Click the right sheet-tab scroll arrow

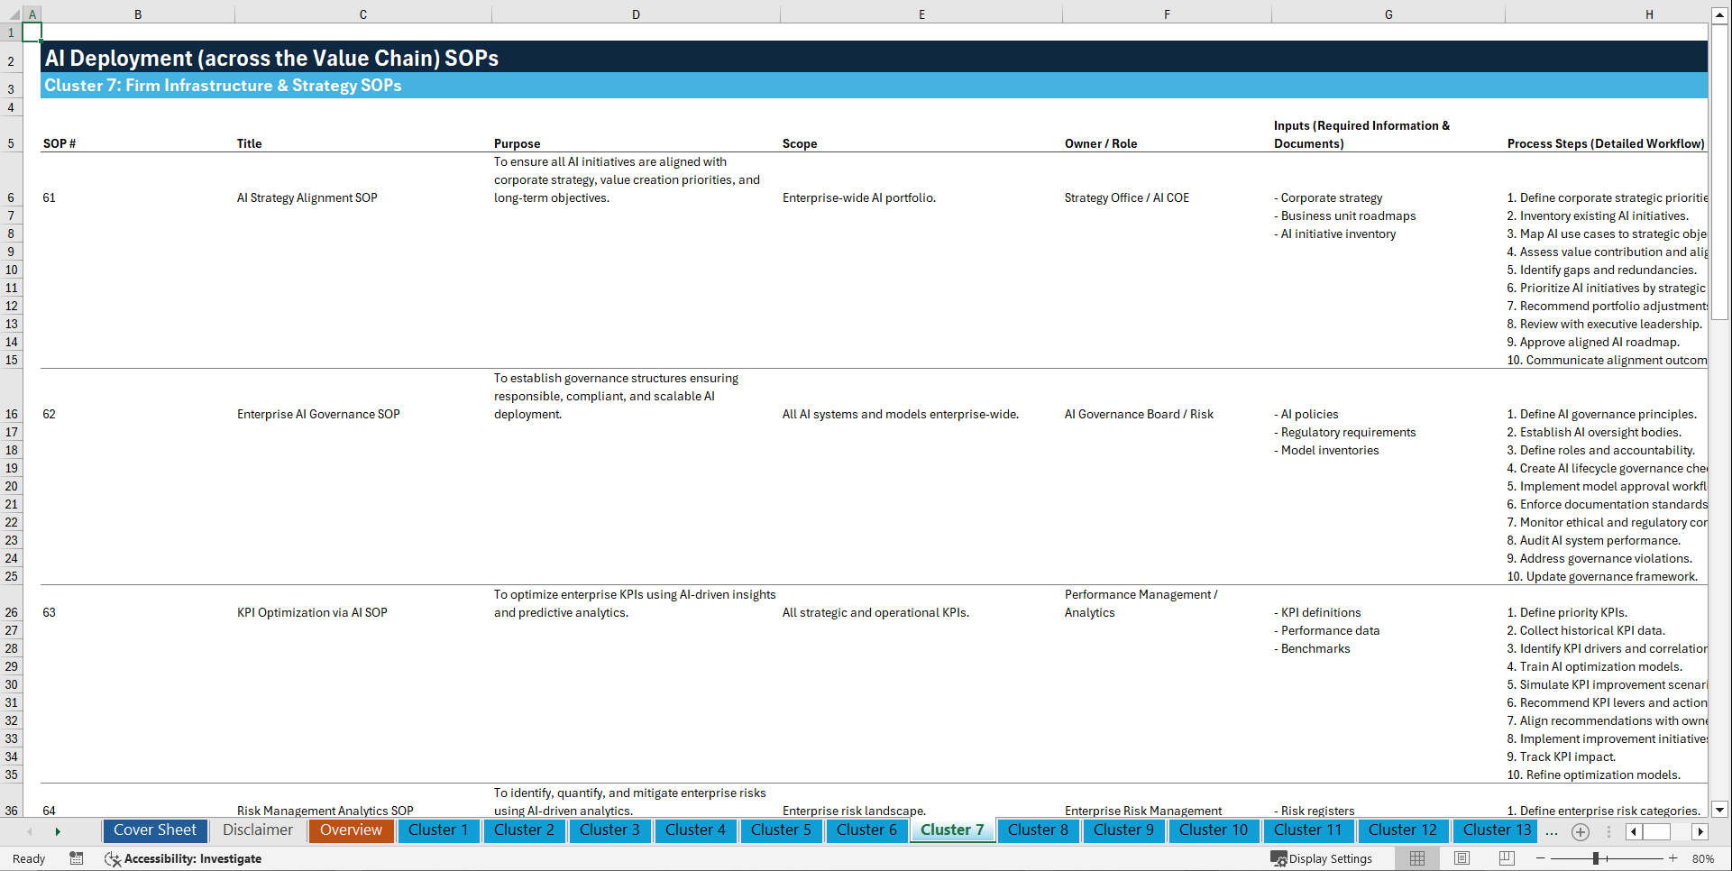pyautogui.click(x=59, y=831)
